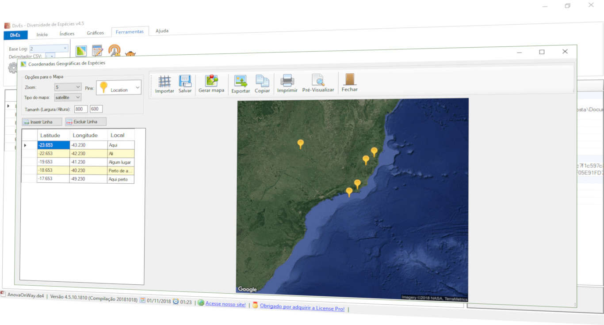Switch to the Gráficos tab
Screen dimensions: 604x325
(96, 33)
